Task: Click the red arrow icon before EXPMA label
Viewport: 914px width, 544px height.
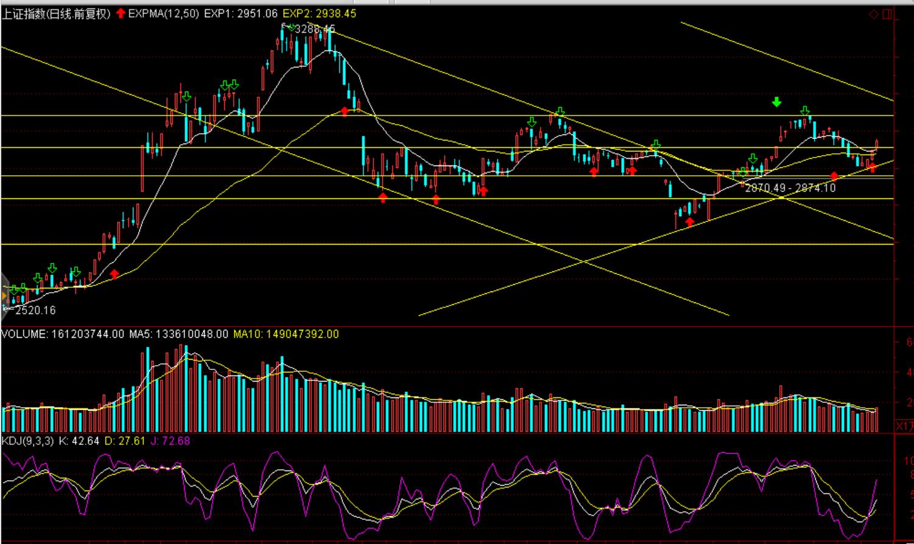Action: click(x=121, y=13)
